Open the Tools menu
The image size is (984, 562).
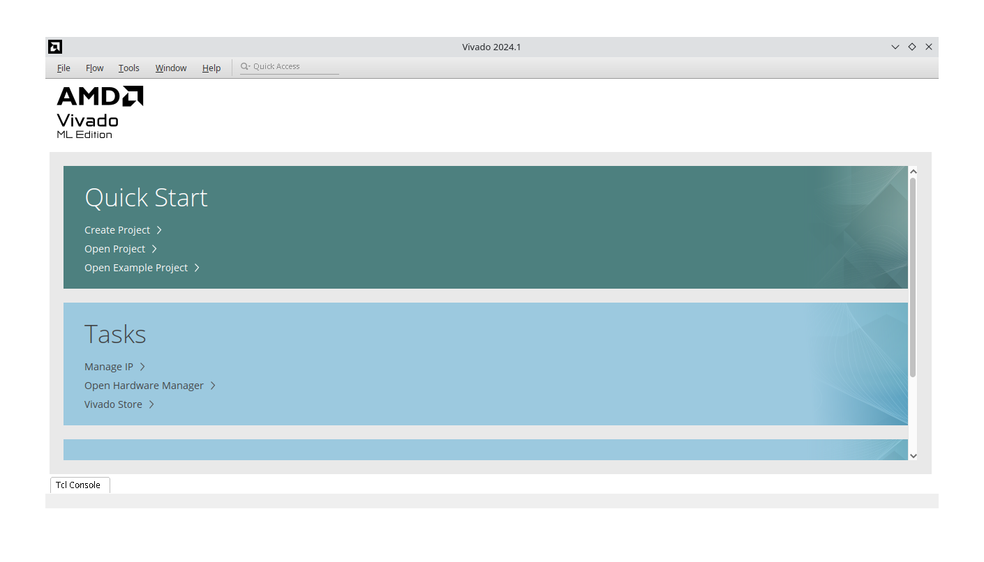(x=128, y=68)
